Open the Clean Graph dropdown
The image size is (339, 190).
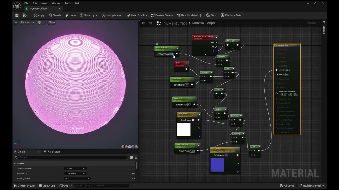pos(137,15)
